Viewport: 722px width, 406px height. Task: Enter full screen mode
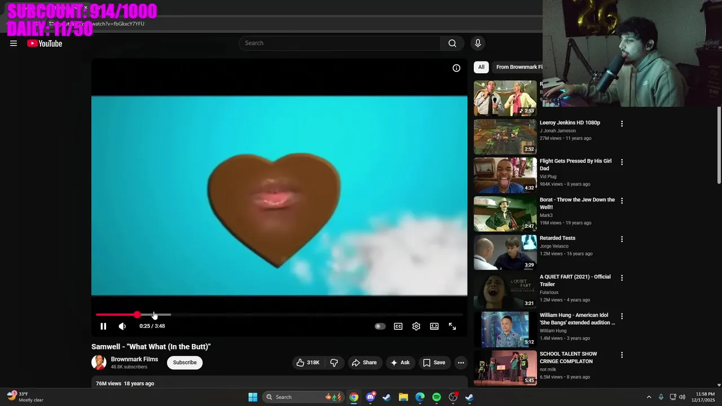coord(452,326)
